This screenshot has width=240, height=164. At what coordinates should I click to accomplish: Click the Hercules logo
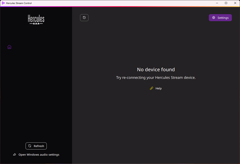click(x=36, y=19)
